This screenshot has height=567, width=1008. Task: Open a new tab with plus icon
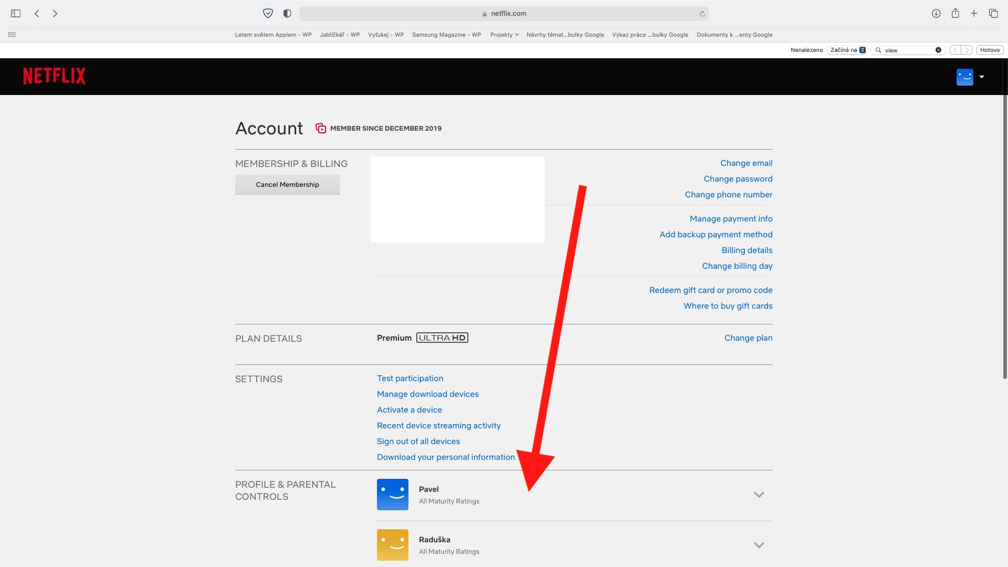tap(974, 14)
